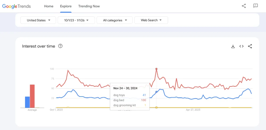Expand the All categories dropdown
Screen dimensions: 266x130
click(x=114, y=20)
